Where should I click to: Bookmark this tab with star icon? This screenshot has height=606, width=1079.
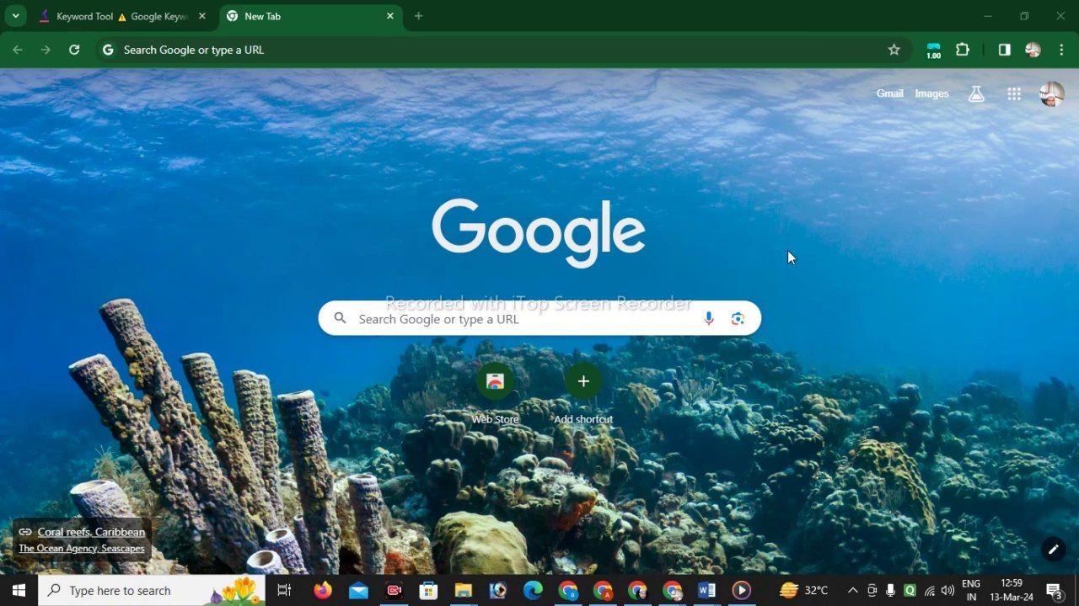coord(894,50)
